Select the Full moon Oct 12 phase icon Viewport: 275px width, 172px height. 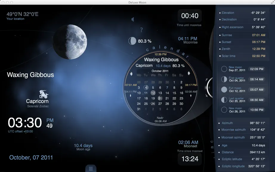pos(224,90)
